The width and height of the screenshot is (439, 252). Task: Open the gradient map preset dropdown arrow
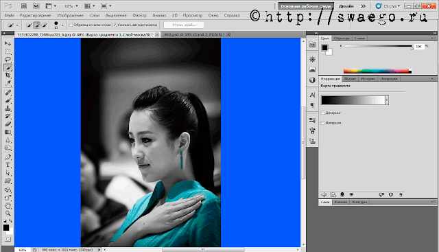(387, 100)
